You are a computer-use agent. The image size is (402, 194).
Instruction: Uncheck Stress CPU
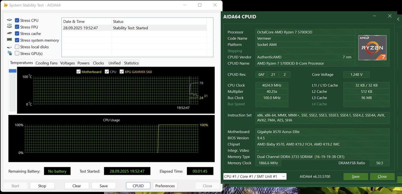pos(17,20)
